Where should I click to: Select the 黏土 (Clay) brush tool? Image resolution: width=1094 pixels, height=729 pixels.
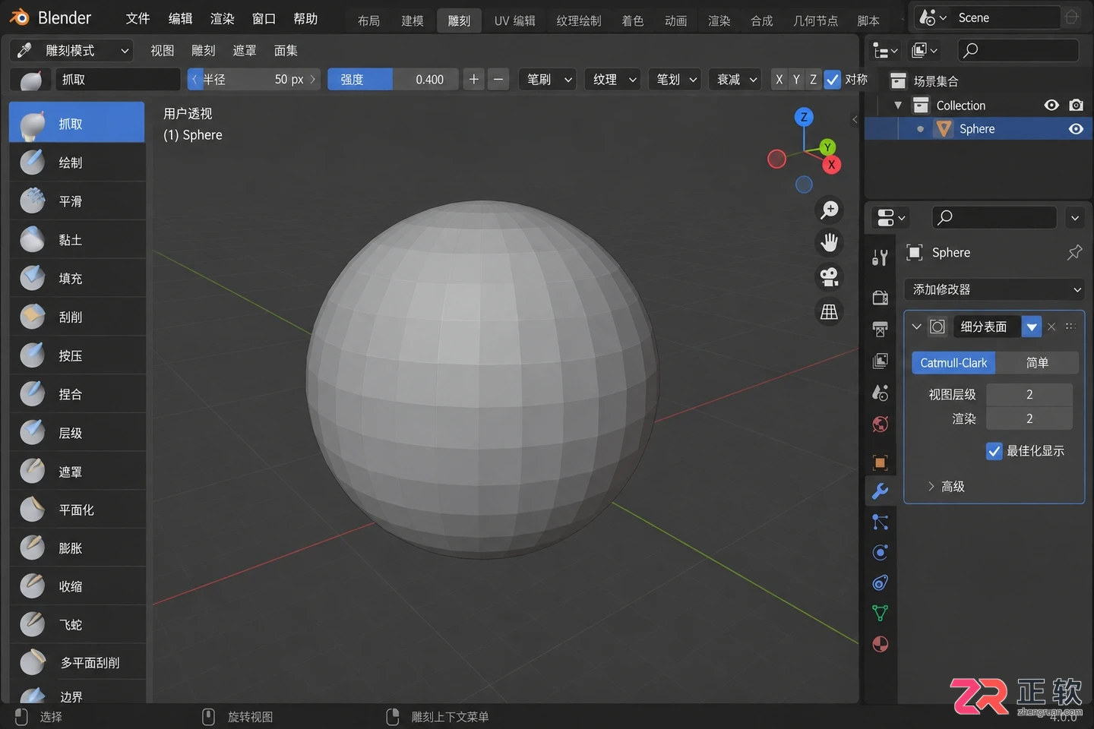coord(77,239)
